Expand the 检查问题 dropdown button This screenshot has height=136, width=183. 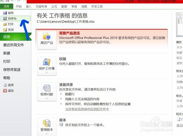(47, 92)
